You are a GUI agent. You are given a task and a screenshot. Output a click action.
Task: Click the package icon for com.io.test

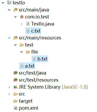click(x=22, y=17)
